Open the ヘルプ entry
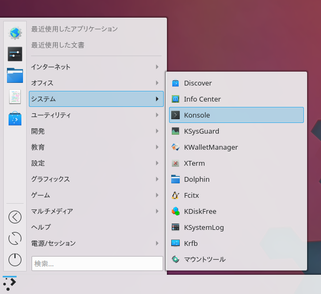Image resolution: width=321 pixels, height=294 pixels. coord(96,227)
